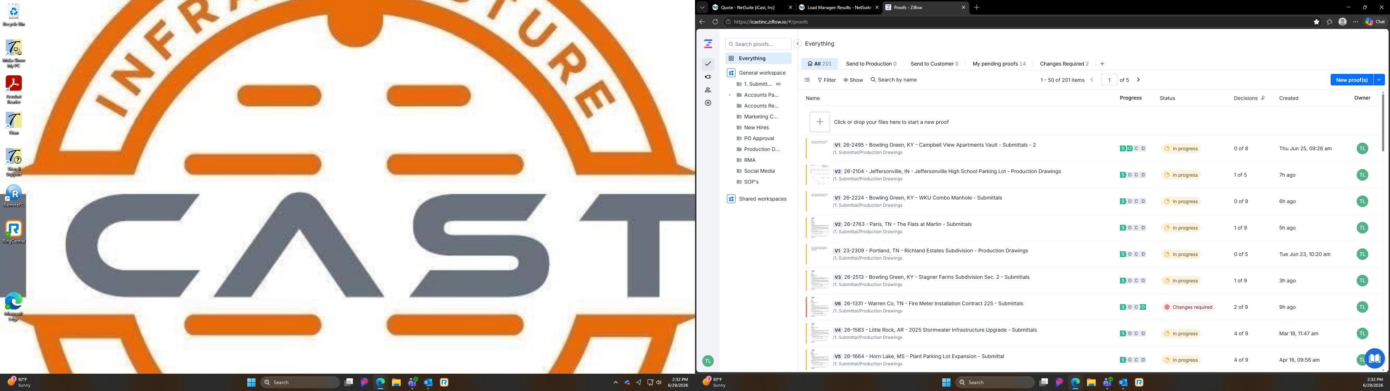Open the Edge favorites list icon
The image size is (1390, 391).
pos(1330,22)
